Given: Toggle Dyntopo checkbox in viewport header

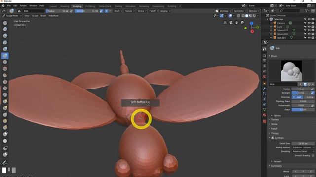Looking at the screenshot, I should click(217, 11).
